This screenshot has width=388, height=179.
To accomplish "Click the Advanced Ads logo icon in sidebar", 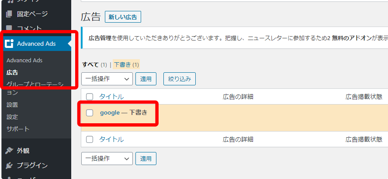I will (9, 44).
